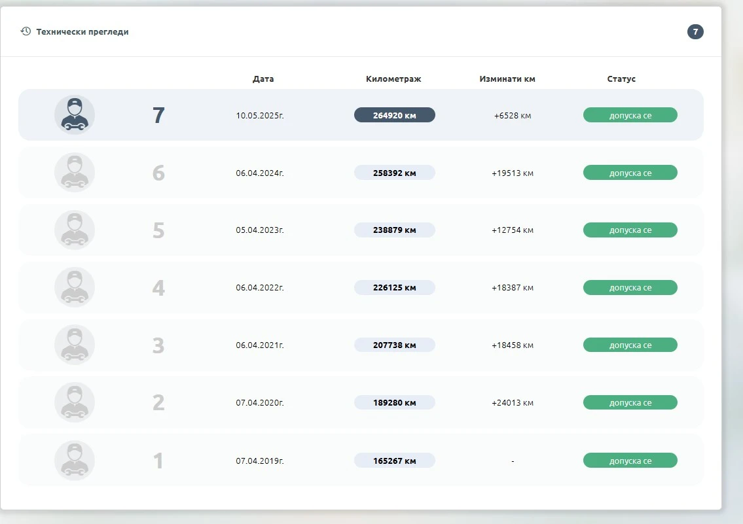Image resolution: width=743 pixels, height=524 pixels.
Task: Click the +24013 км traveled distance value
Action: coord(513,403)
